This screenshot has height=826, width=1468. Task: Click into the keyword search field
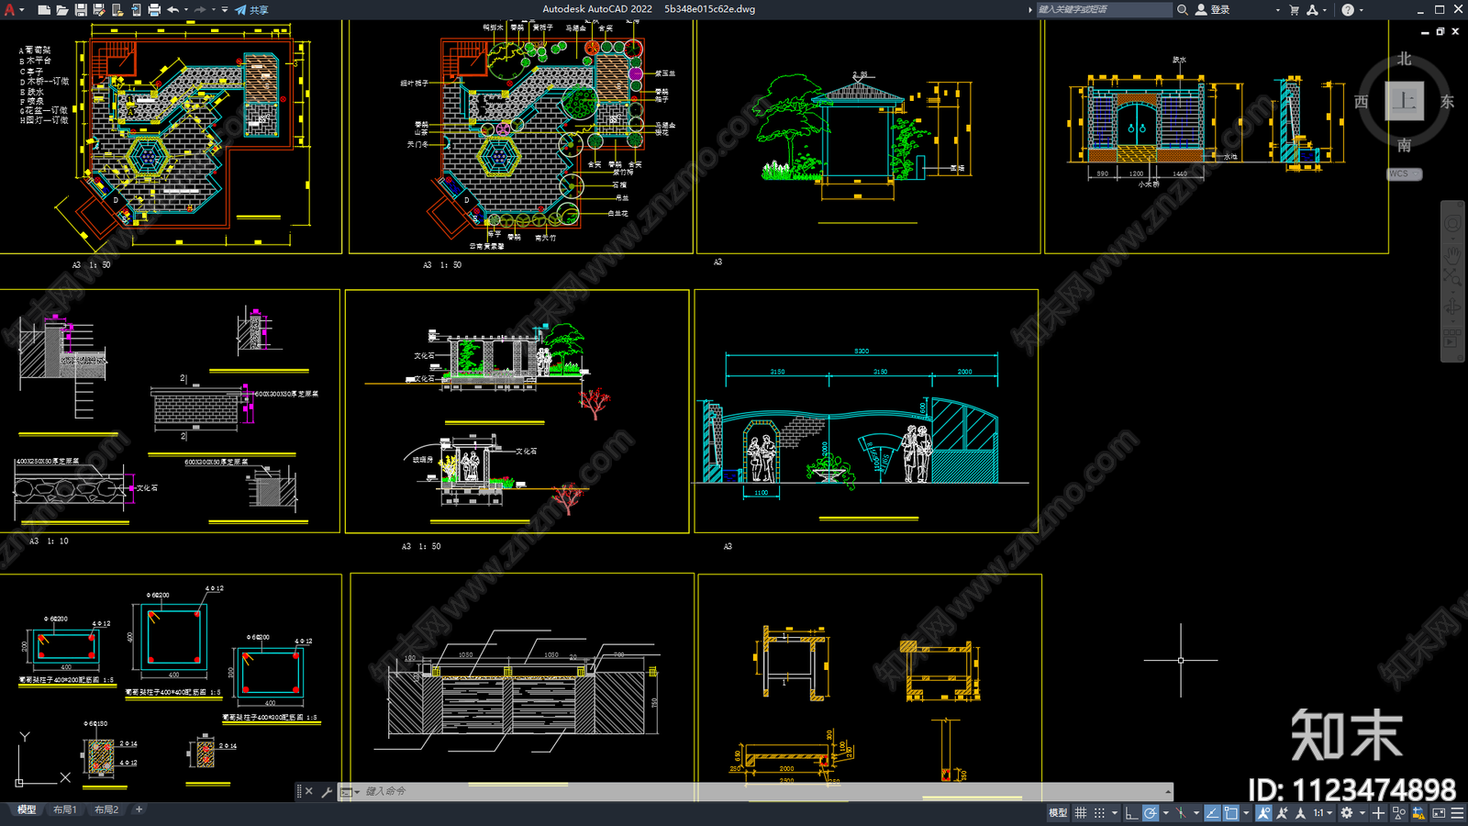pyautogui.click(x=1104, y=9)
